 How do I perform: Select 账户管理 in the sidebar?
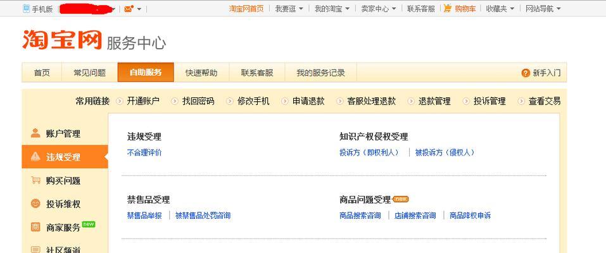pos(65,133)
